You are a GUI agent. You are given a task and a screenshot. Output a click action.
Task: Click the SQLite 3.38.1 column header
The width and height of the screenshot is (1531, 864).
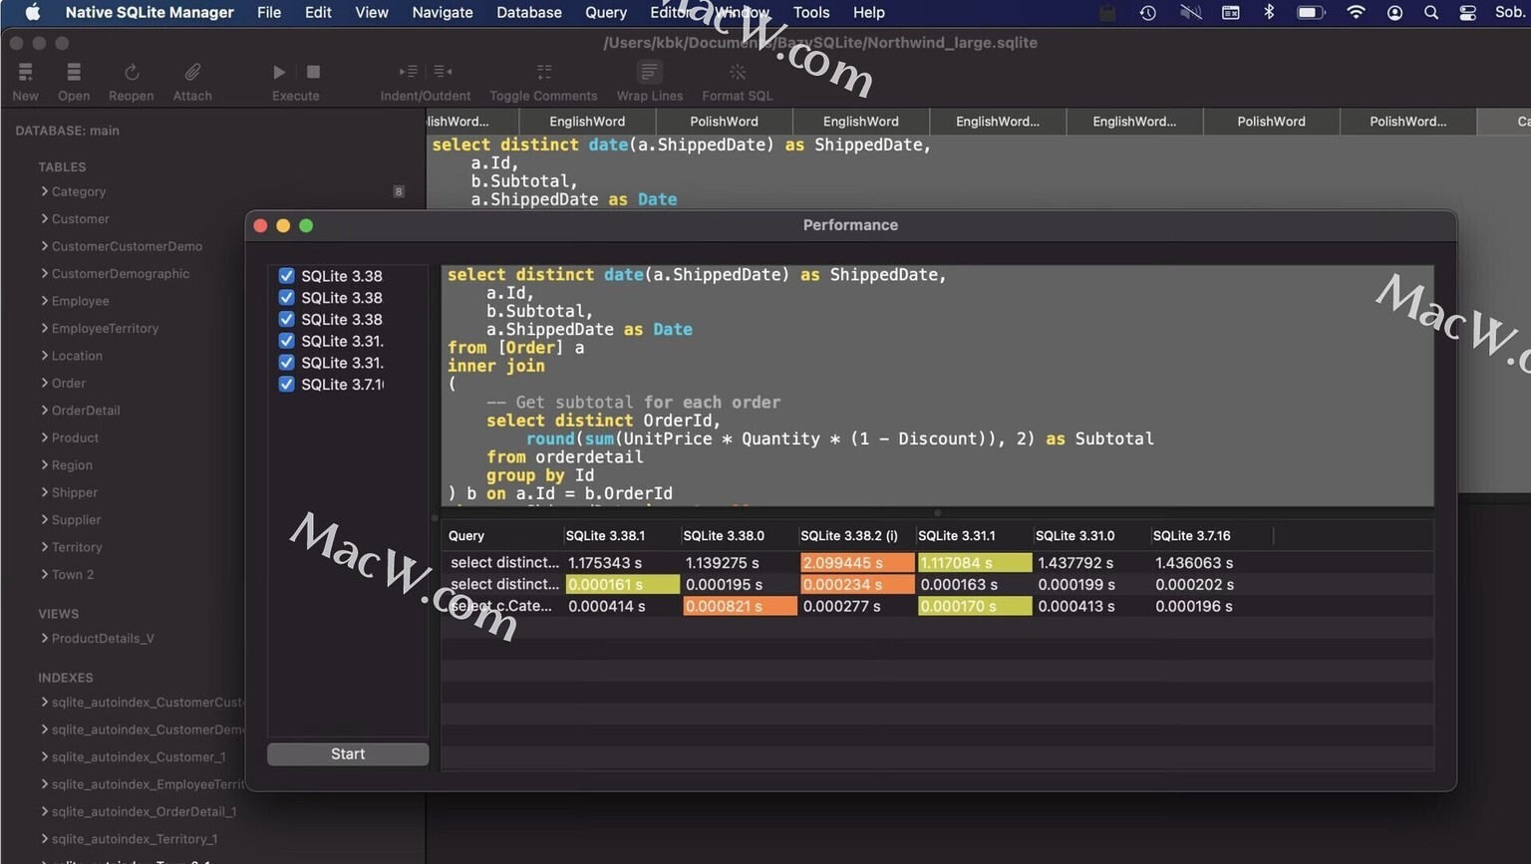[x=605, y=536]
